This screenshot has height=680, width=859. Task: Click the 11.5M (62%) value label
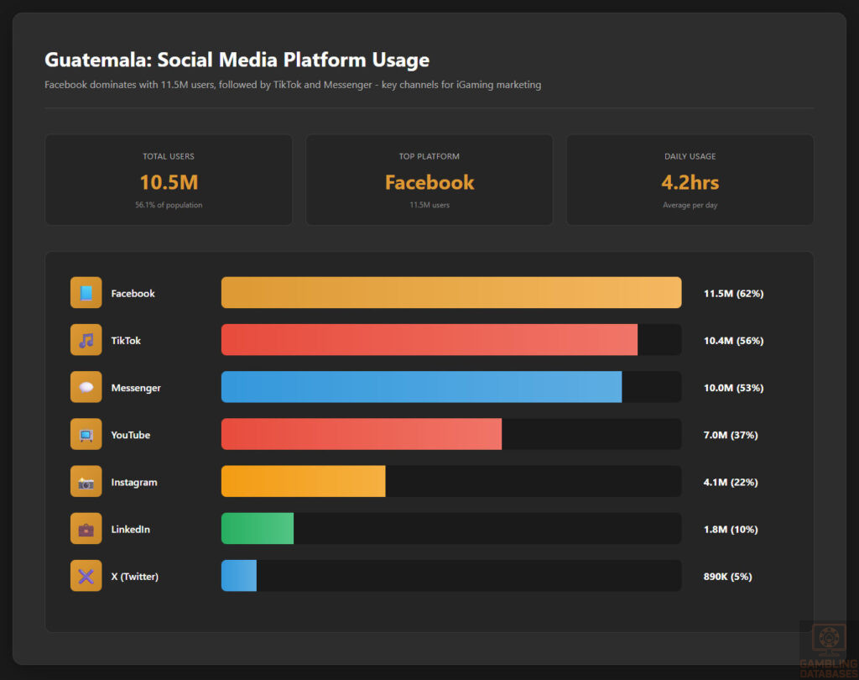pos(733,293)
